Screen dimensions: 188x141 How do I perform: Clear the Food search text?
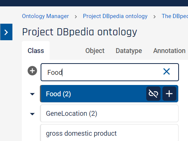pos(167,71)
